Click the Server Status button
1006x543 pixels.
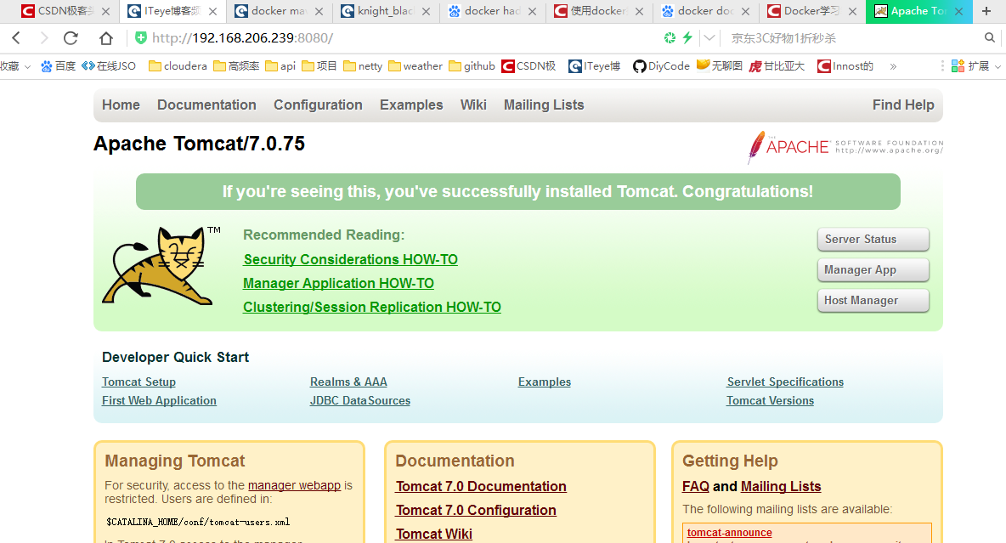[873, 240]
